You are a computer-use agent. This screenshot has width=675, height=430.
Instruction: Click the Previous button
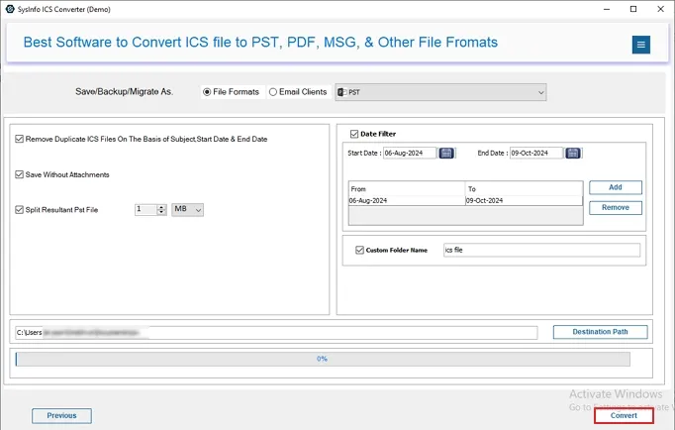point(61,416)
